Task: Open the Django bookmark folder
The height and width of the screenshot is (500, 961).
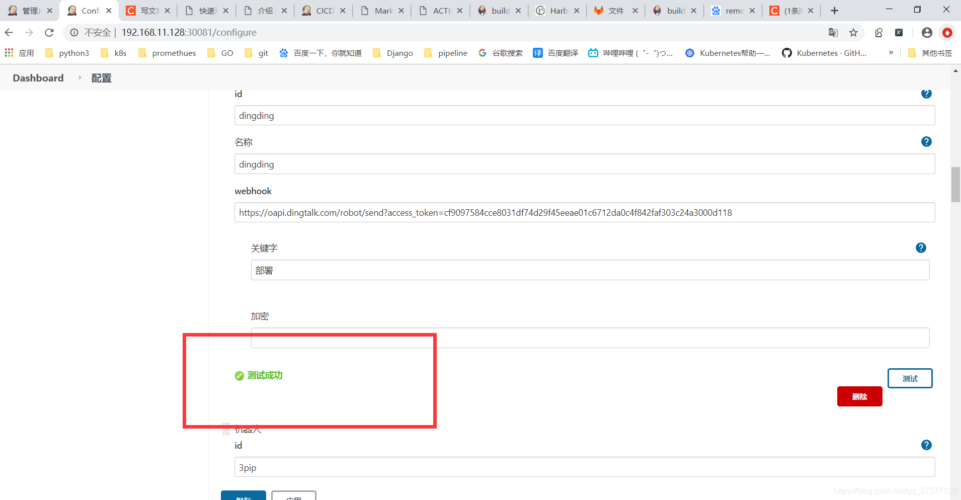Action: (x=393, y=53)
